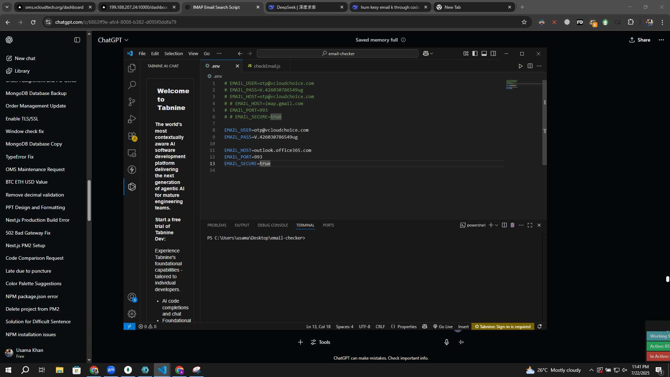Image resolution: width=670 pixels, height=377 pixels.
Task: Open the Selection menu
Action: (x=173, y=53)
